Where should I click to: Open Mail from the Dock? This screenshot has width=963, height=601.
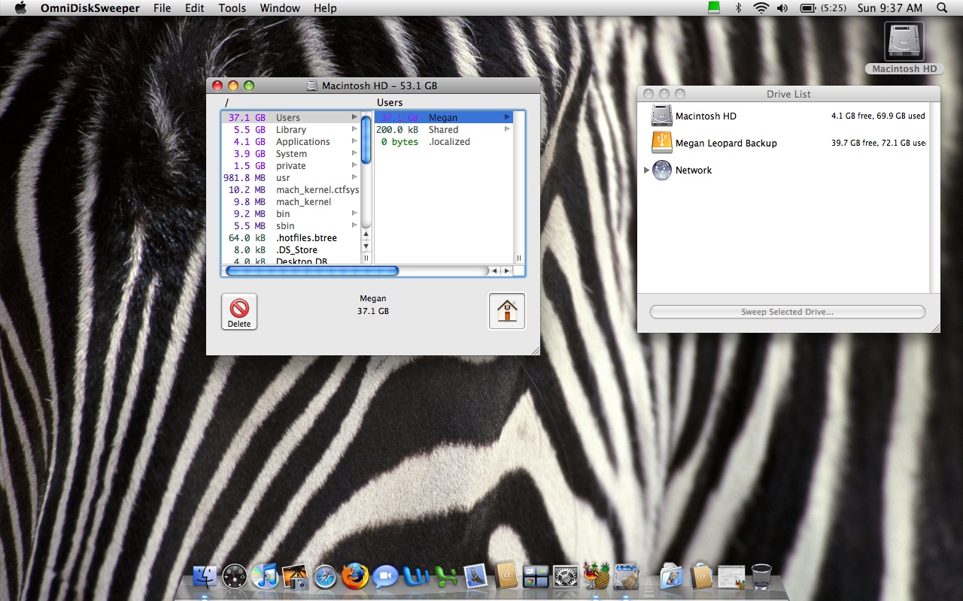coord(475,576)
